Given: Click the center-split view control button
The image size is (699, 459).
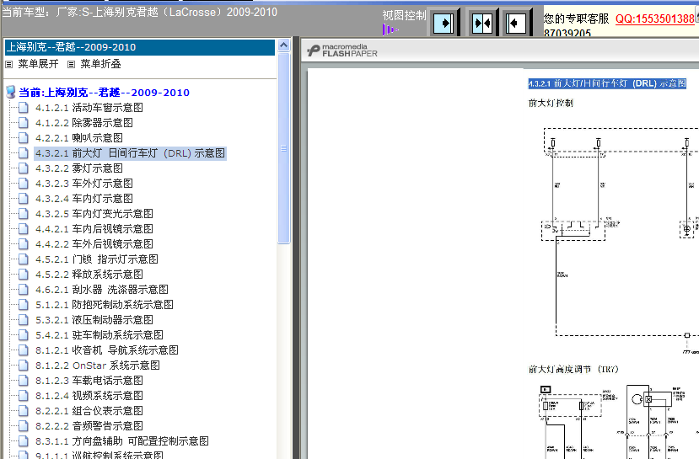Looking at the screenshot, I should tap(482, 23).
